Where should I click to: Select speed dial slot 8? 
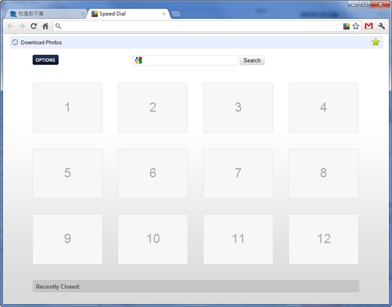pyautogui.click(x=323, y=173)
